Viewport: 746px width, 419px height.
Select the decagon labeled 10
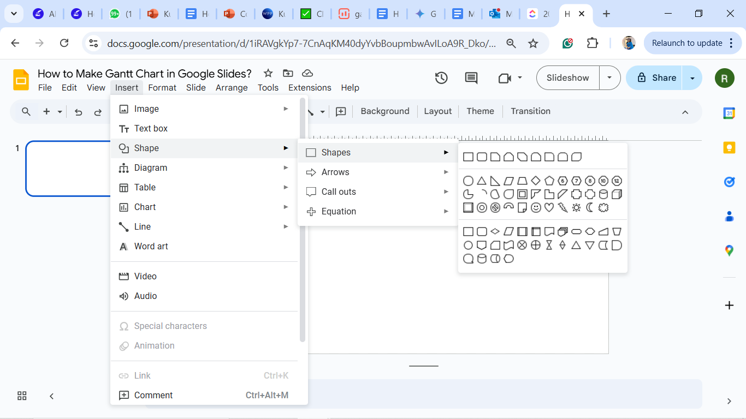click(603, 181)
